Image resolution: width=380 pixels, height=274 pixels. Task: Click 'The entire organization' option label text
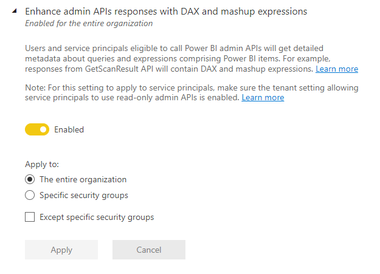click(83, 180)
